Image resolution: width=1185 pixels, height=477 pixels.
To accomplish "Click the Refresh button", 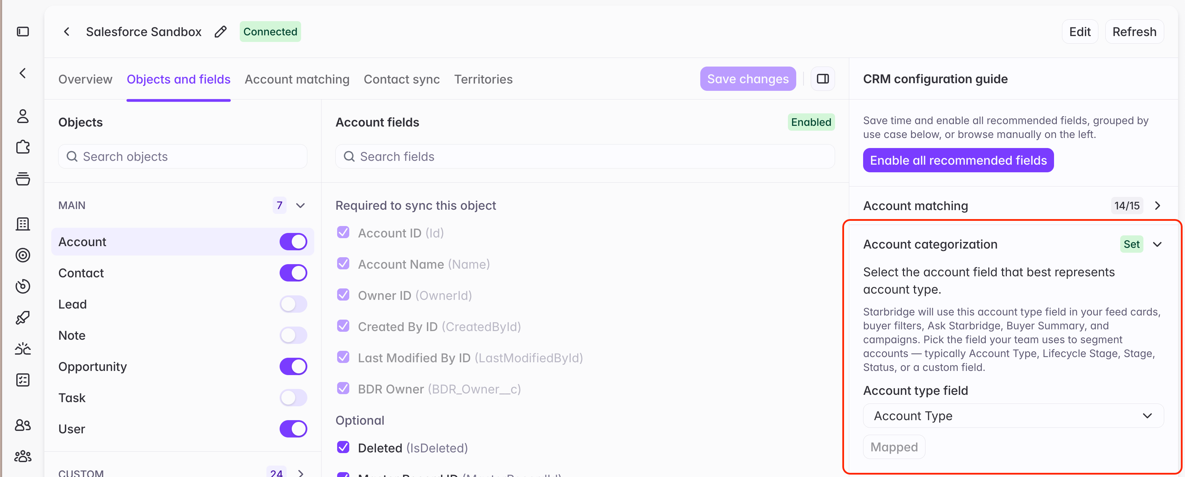I will pos(1134,32).
